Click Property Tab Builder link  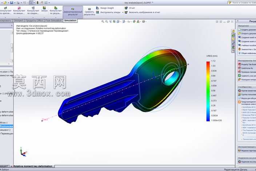click(x=247, y=64)
